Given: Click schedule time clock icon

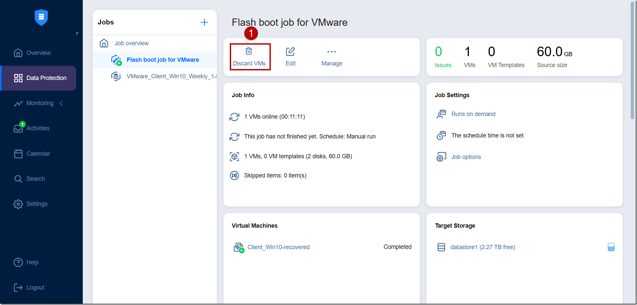Looking at the screenshot, I should [x=441, y=135].
